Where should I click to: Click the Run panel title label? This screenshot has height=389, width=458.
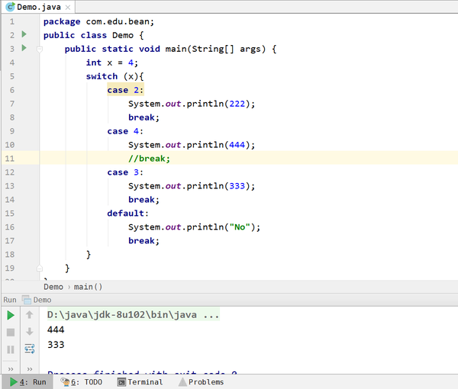click(x=10, y=300)
